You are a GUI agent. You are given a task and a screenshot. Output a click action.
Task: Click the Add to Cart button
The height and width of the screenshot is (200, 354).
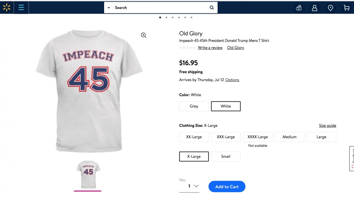pos(227,186)
